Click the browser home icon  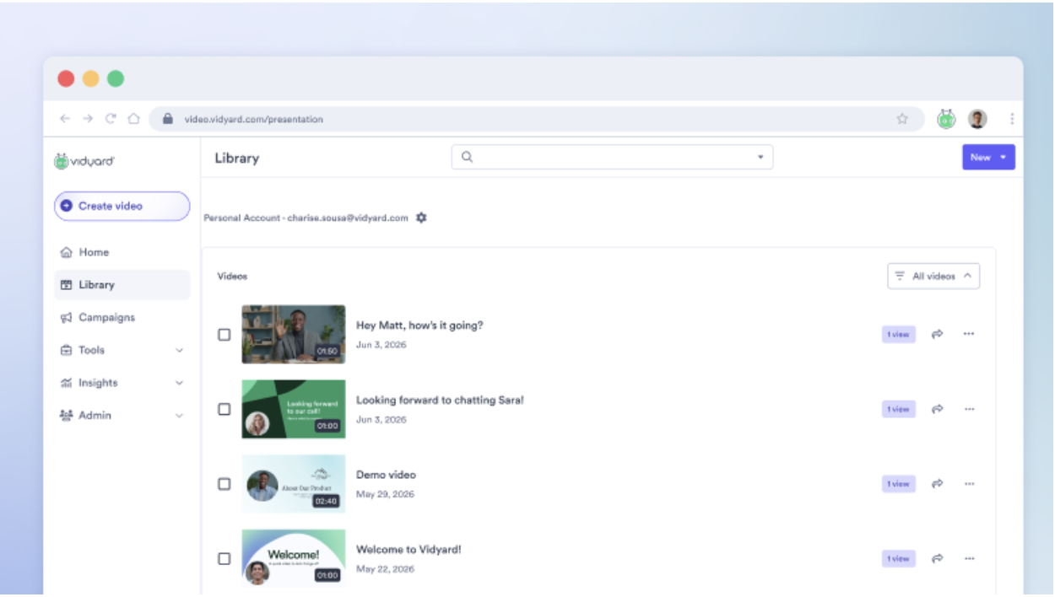[133, 119]
